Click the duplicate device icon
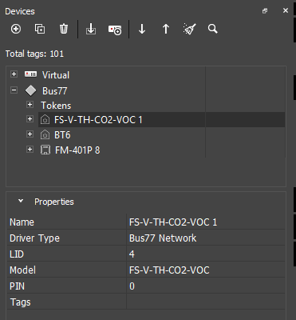Image resolution: width=296 pixels, height=320 pixels. [x=40, y=29]
